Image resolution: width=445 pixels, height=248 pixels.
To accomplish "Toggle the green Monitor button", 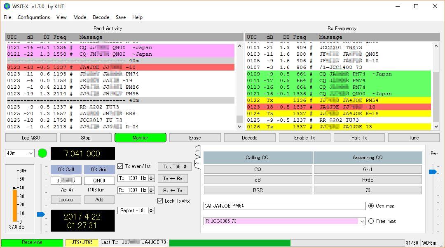I will (x=141, y=138).
